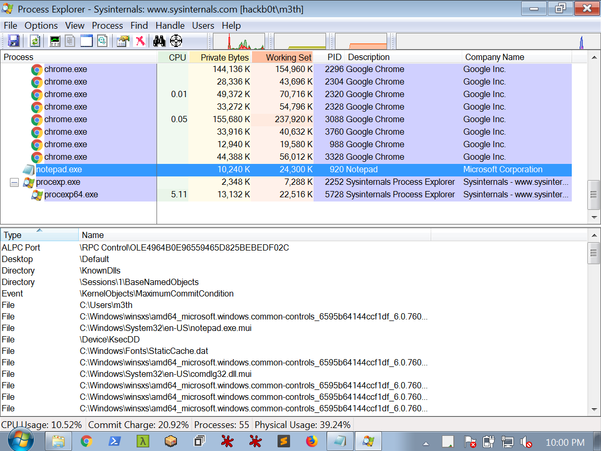Collapse the procexp.exe process tree

[x=14, y=182]
